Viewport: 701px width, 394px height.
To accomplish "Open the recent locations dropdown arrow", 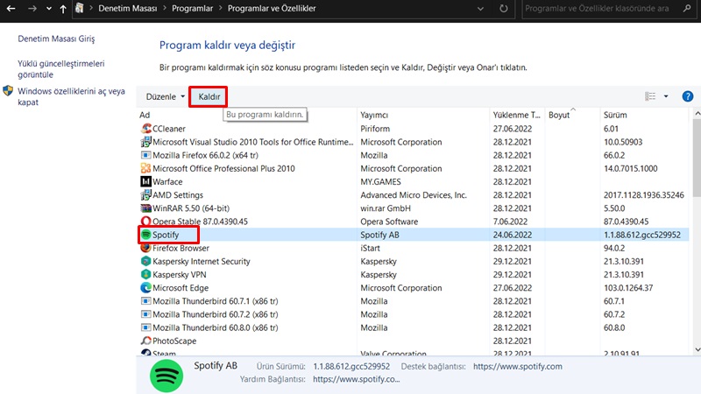I will (x=48, y=9).
